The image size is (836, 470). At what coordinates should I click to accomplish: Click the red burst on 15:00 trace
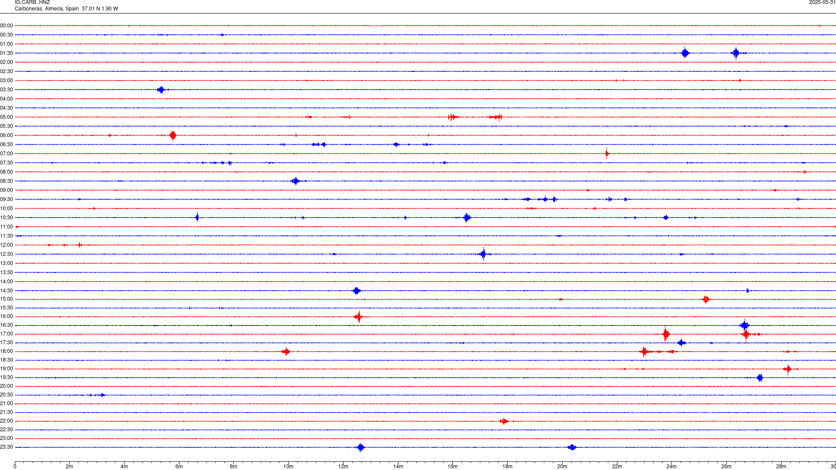706,299
